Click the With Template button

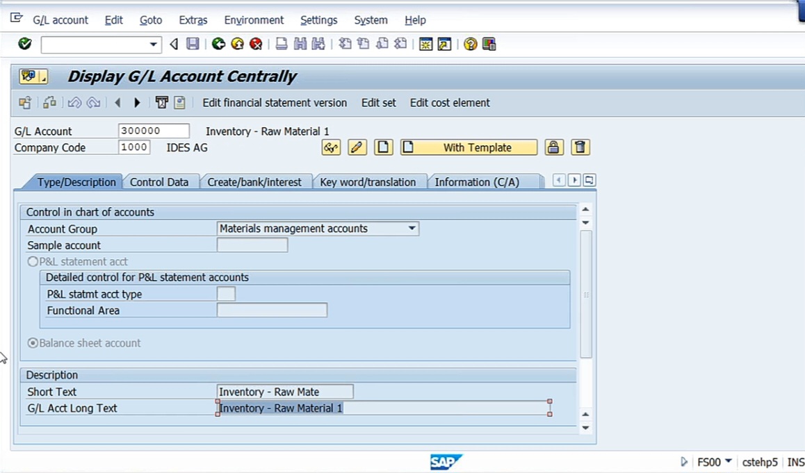[469, 147]
